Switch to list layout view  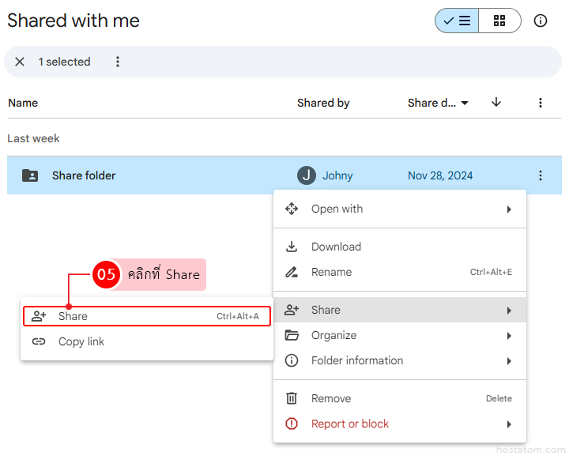457,21
